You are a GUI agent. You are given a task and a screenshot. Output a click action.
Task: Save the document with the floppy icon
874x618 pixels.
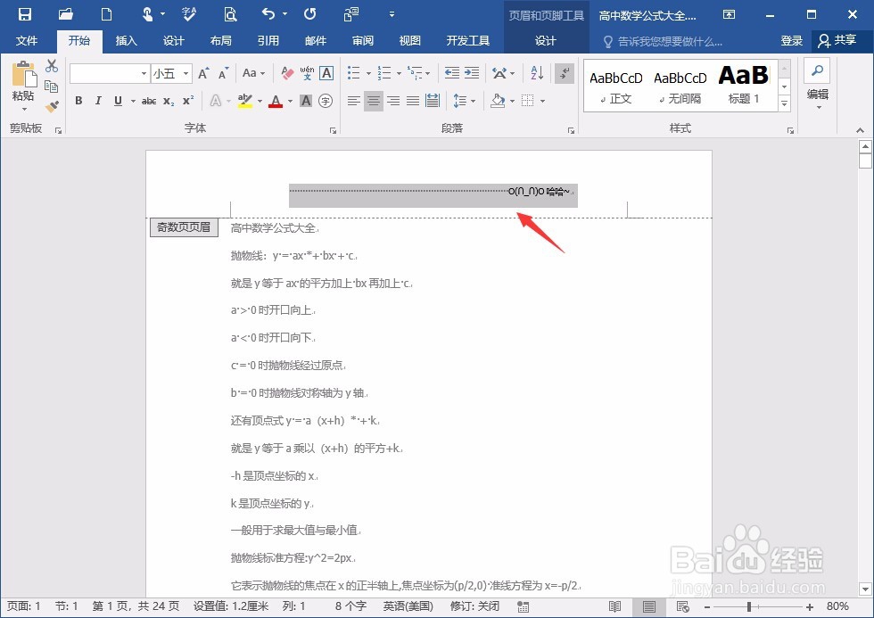(25, 14)
